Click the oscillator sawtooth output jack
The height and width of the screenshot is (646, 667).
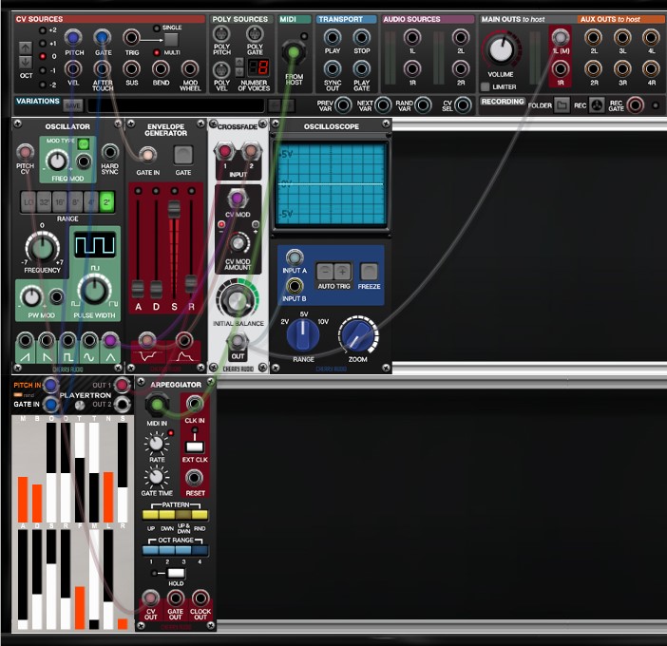tap(25, 340)
